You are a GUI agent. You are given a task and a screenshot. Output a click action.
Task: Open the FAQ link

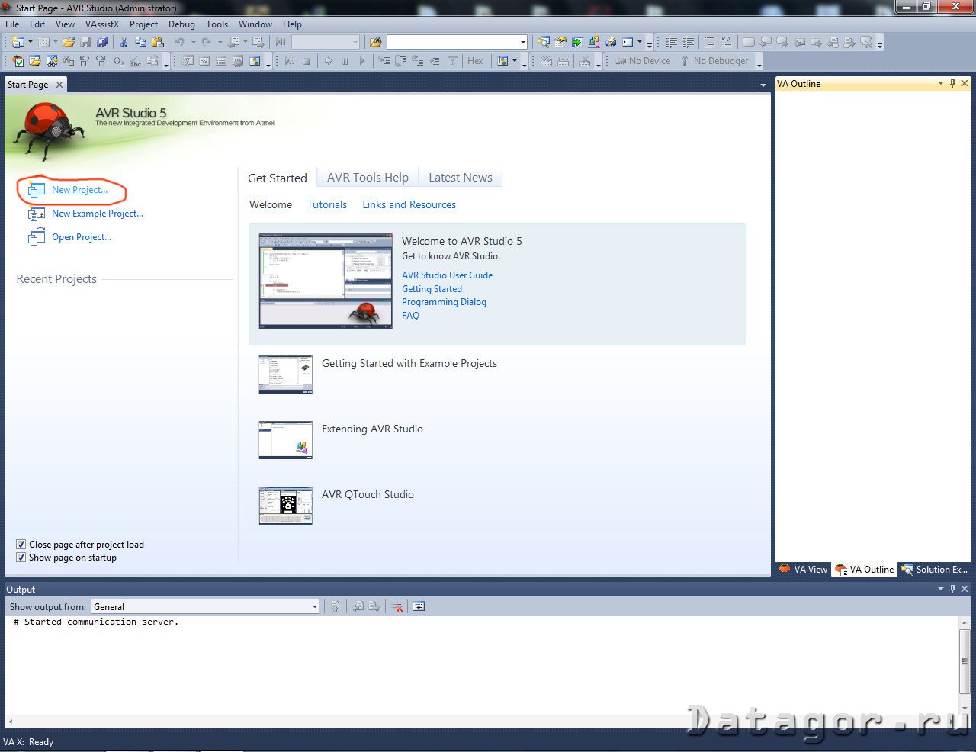click(410, 316)
